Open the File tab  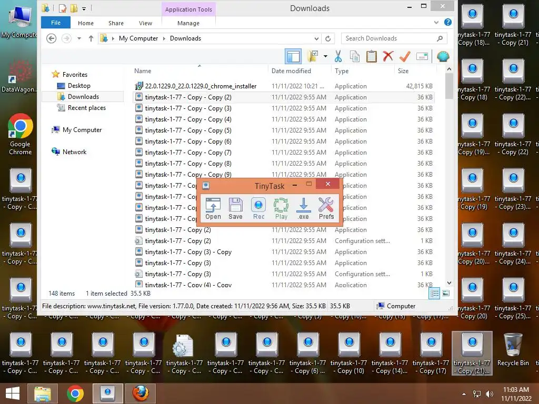56,23
